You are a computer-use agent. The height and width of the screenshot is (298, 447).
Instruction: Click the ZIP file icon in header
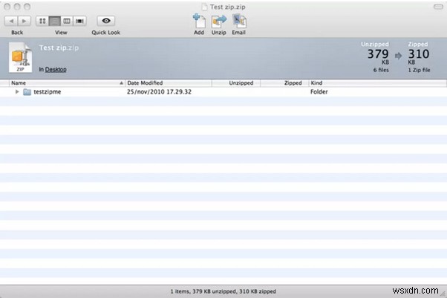pos(20,57)
